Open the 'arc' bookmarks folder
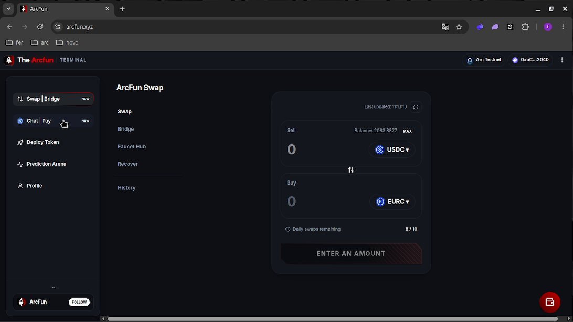 40,42
